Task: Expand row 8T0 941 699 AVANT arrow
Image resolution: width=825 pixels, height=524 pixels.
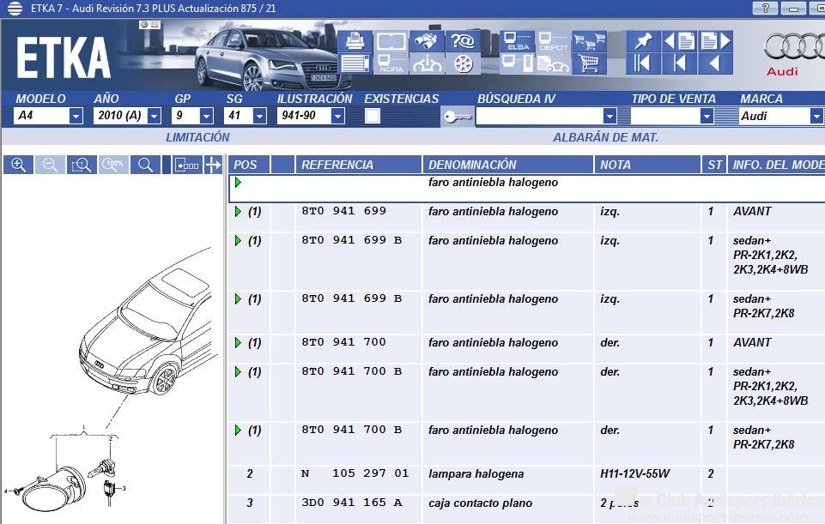Action: pos(238,212)
